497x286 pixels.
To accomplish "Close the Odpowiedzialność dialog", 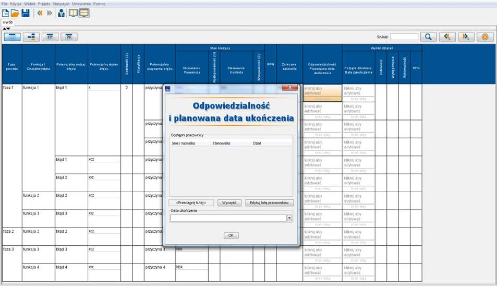I will click(x=289, y=87).
